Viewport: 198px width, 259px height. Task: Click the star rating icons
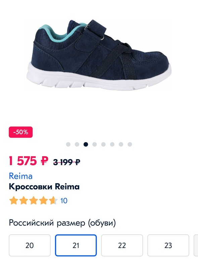pos(34,200)
